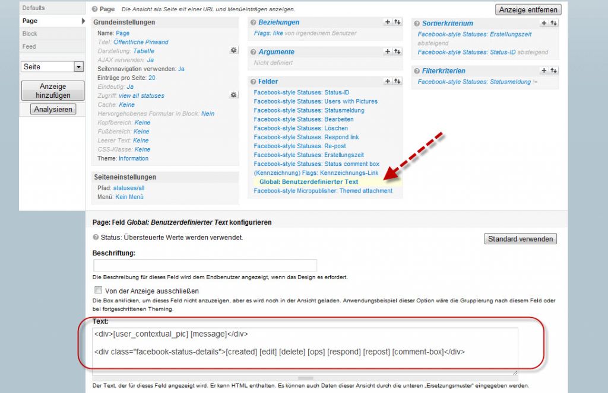Click the 'Anzeige entfernen' button

tap(528, 9)
